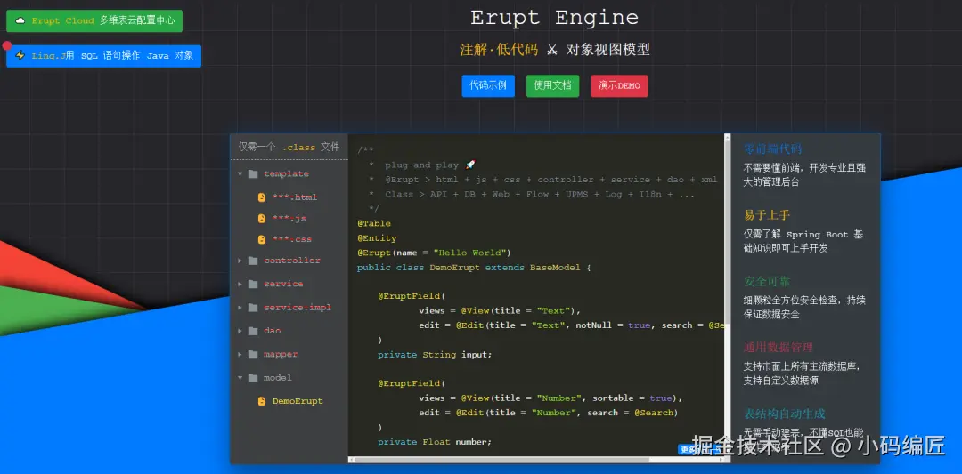Viewport: 962px width, 474px height.
Task: Click the private Float number line
Action: click(x=435, y=442)
